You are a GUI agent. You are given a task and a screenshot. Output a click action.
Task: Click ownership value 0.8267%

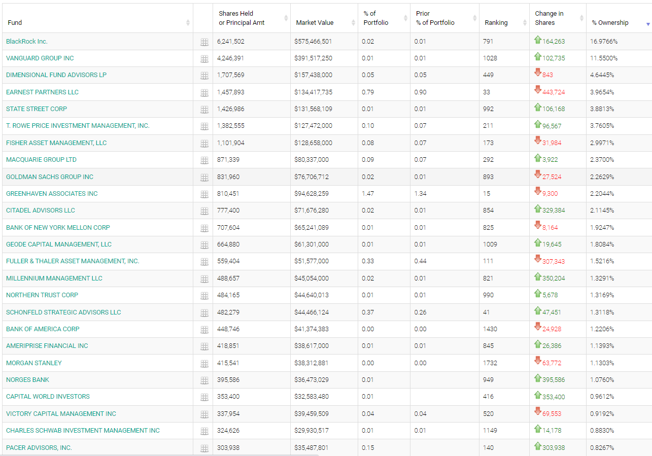pyautogui.click(x=602, y=448)
